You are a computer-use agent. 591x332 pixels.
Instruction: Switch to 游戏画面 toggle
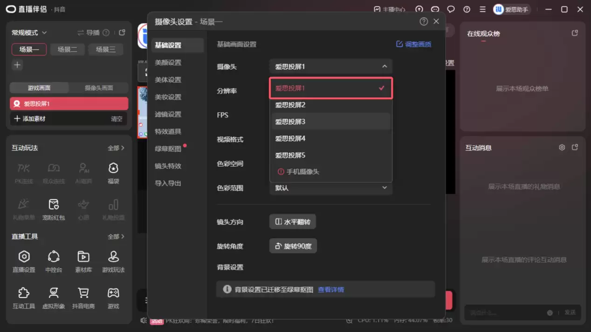39,88
